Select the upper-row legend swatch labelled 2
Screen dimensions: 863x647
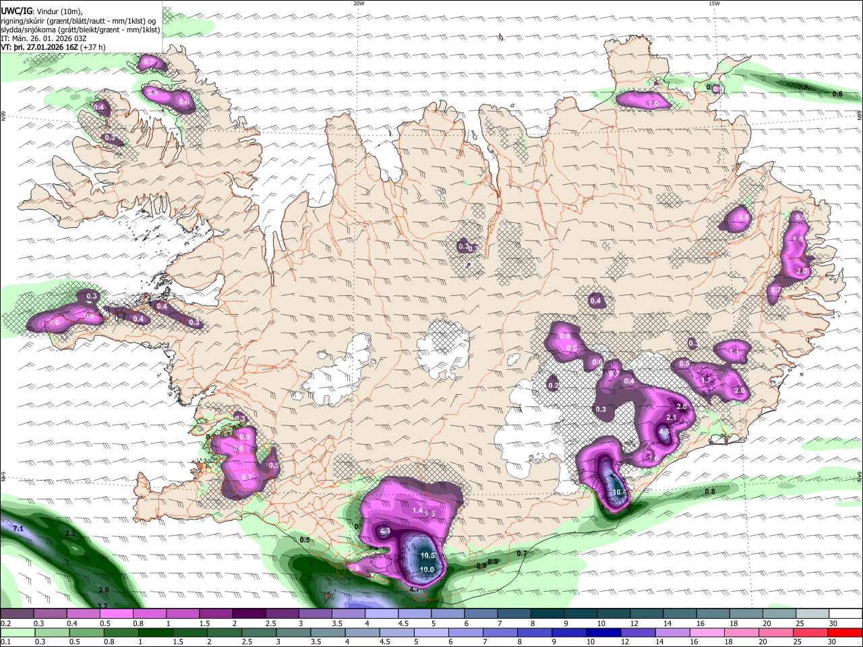[x=249, y=613]
